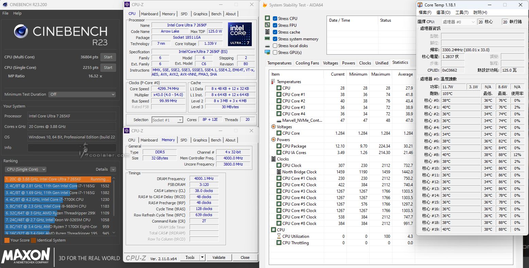Click the Cinebench ranking list scrollbar
Image resolution: width=529 pixels, height=268 pixels.
[x=113, y=205]
